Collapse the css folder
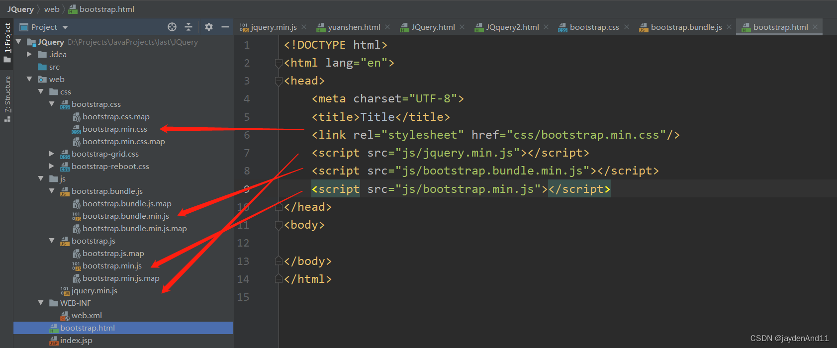Viewport: 837px width, 348px height. [x=41, y=91]
